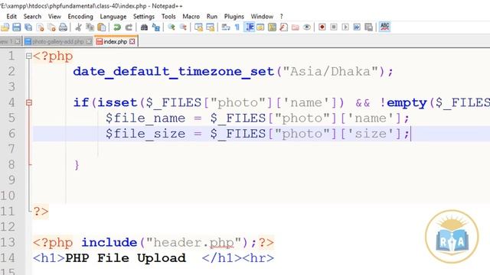The height and width of the screenshot is (275, 490).
Task: Click the Replace toolbar icon
Action: click(156, 27)
